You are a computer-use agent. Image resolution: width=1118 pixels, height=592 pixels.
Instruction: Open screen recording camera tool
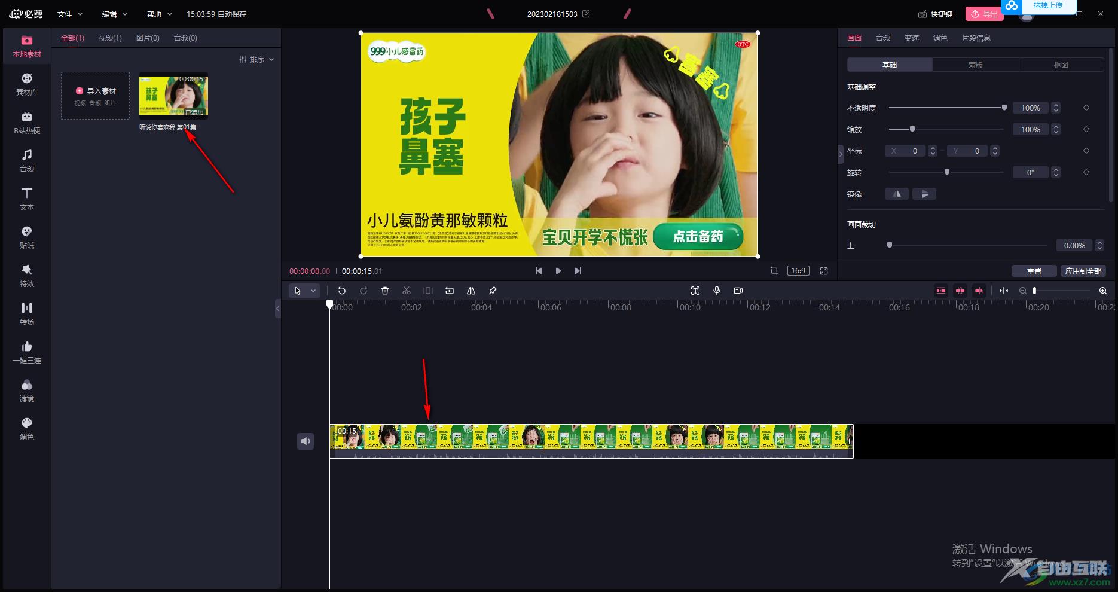coord(738,291)
